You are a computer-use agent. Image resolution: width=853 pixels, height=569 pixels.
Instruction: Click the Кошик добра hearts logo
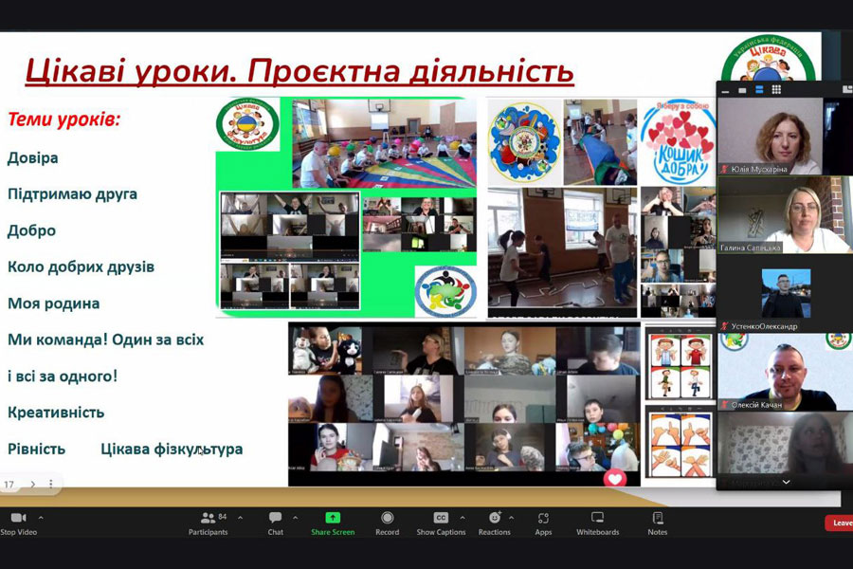tap(678, 142)
